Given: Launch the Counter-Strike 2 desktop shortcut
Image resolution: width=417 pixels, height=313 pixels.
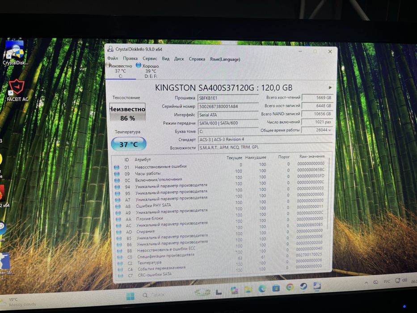Looking at the screenshot, I should pos(5,266).
